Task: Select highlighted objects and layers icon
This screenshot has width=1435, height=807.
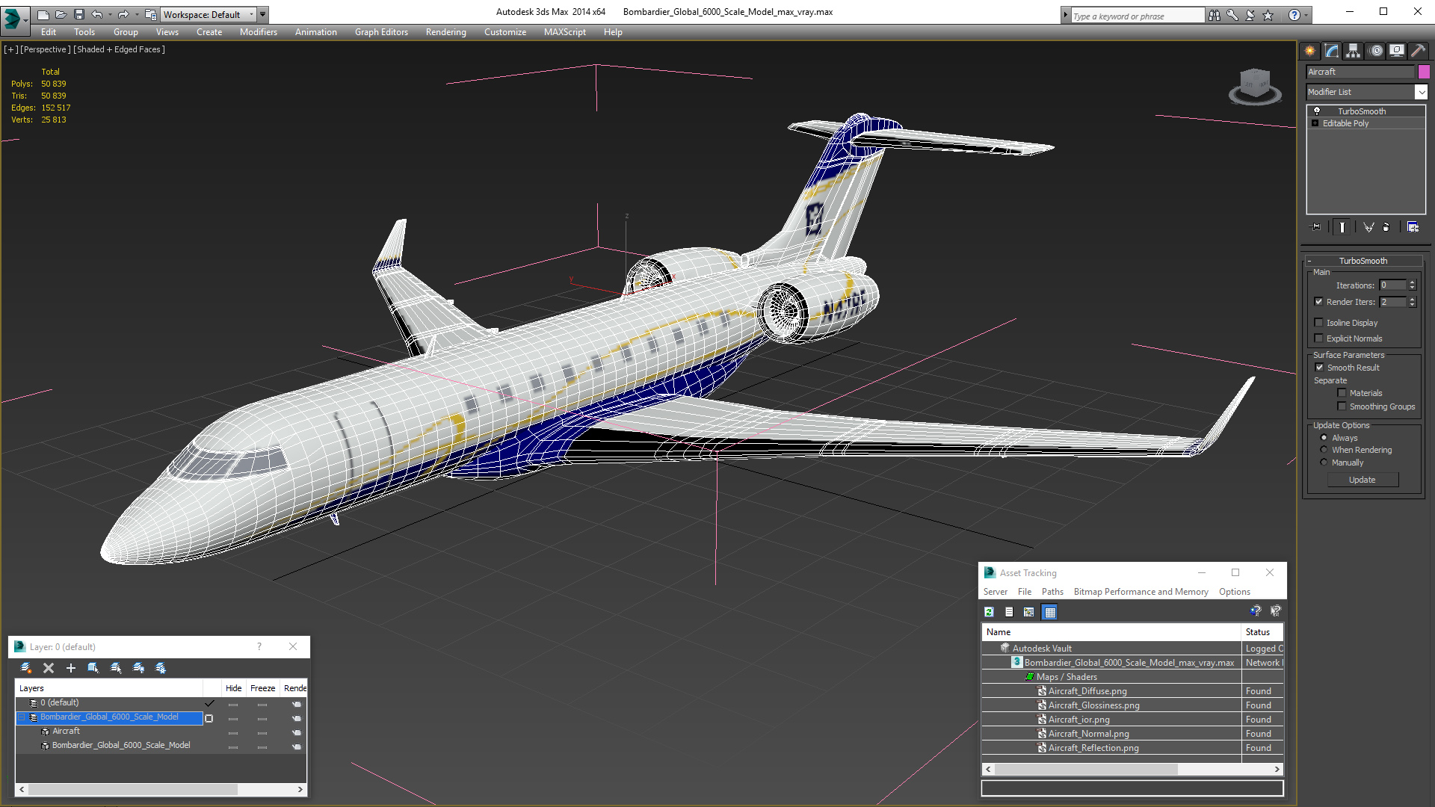Action: click(x=93, y=668)
